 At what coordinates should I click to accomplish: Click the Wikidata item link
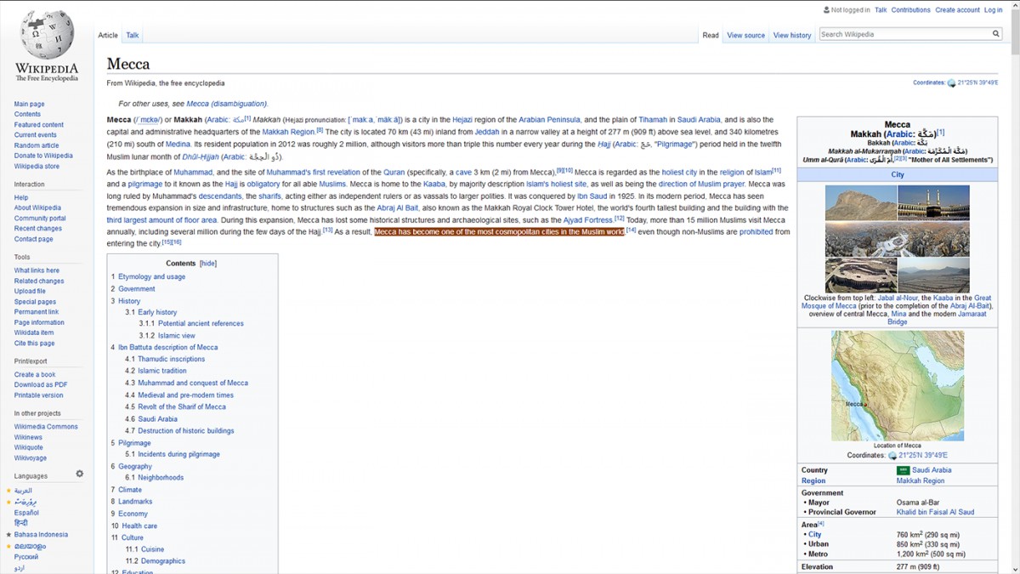click(x=34, y=332)
